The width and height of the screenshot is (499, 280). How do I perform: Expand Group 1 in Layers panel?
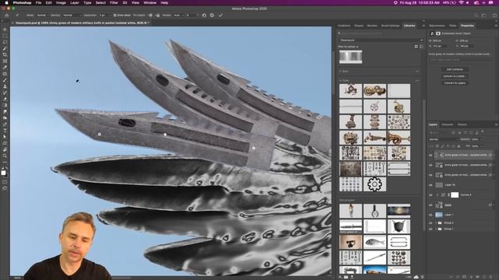point(436,229)
